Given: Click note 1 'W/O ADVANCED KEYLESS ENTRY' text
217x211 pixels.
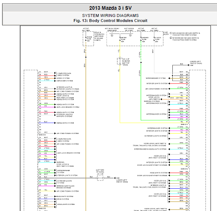Looking at the screenshot, I should click(186, 34).
